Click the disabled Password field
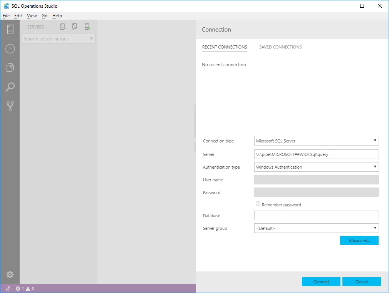Screen dimensions: 389x293 click(316, 192)
